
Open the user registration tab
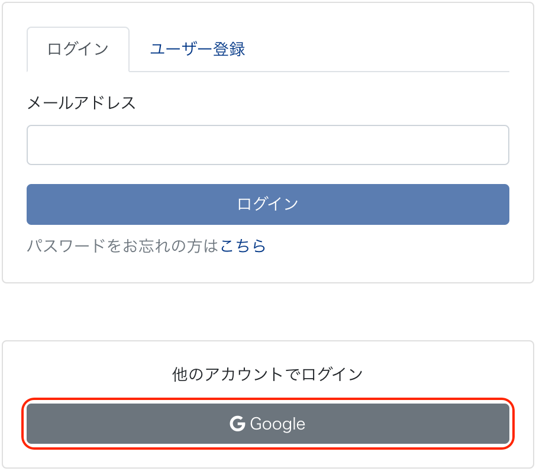point(197,49)
